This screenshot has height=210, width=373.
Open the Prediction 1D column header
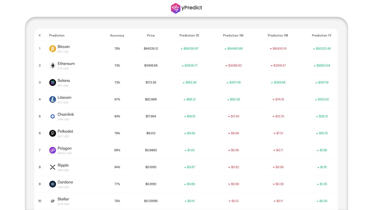pos(189,35)
